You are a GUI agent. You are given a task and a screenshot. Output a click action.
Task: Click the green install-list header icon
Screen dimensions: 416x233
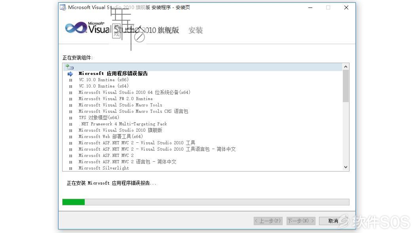70,67
